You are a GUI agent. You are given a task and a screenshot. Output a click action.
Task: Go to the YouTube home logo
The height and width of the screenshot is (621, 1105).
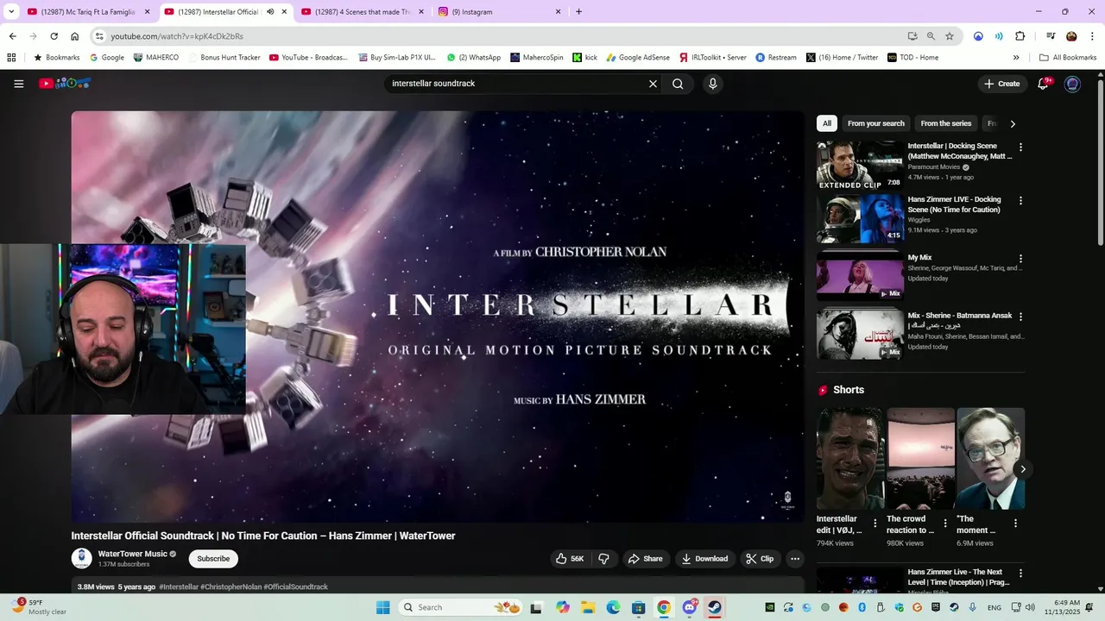coord(65,84)
